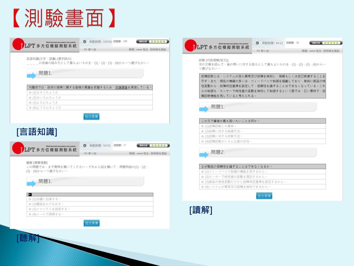354x266 pixels.
Task: Click question text なぜ製品の信頼性を論ずること
Action: pyautogui.click(x=263, y=167)
